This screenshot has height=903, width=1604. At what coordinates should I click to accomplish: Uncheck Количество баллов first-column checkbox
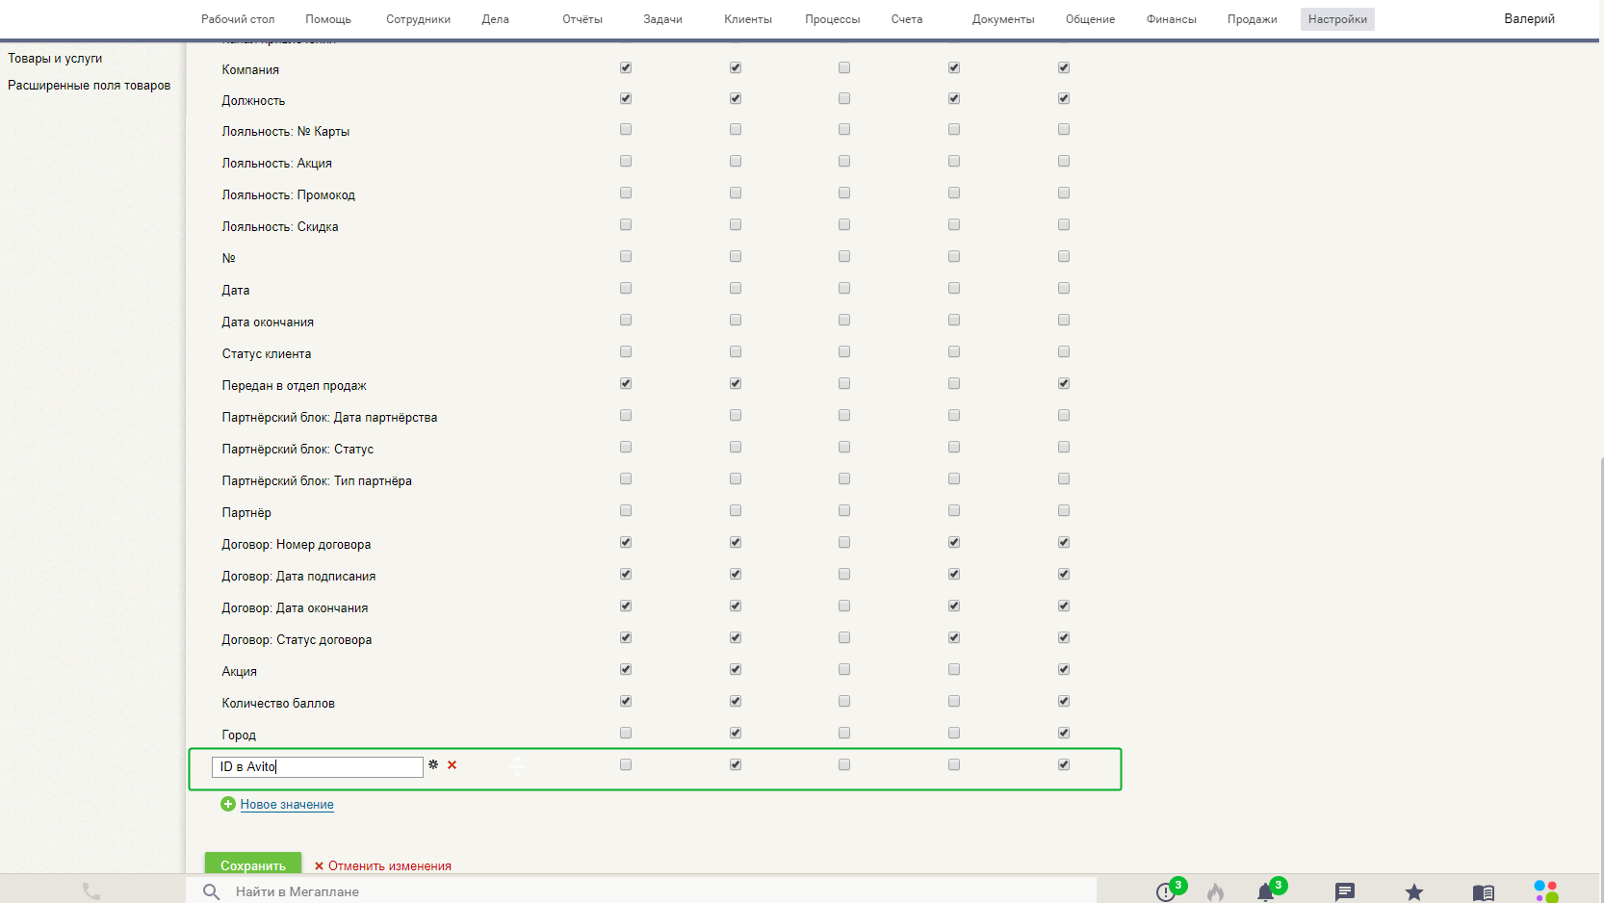point(626,701)
